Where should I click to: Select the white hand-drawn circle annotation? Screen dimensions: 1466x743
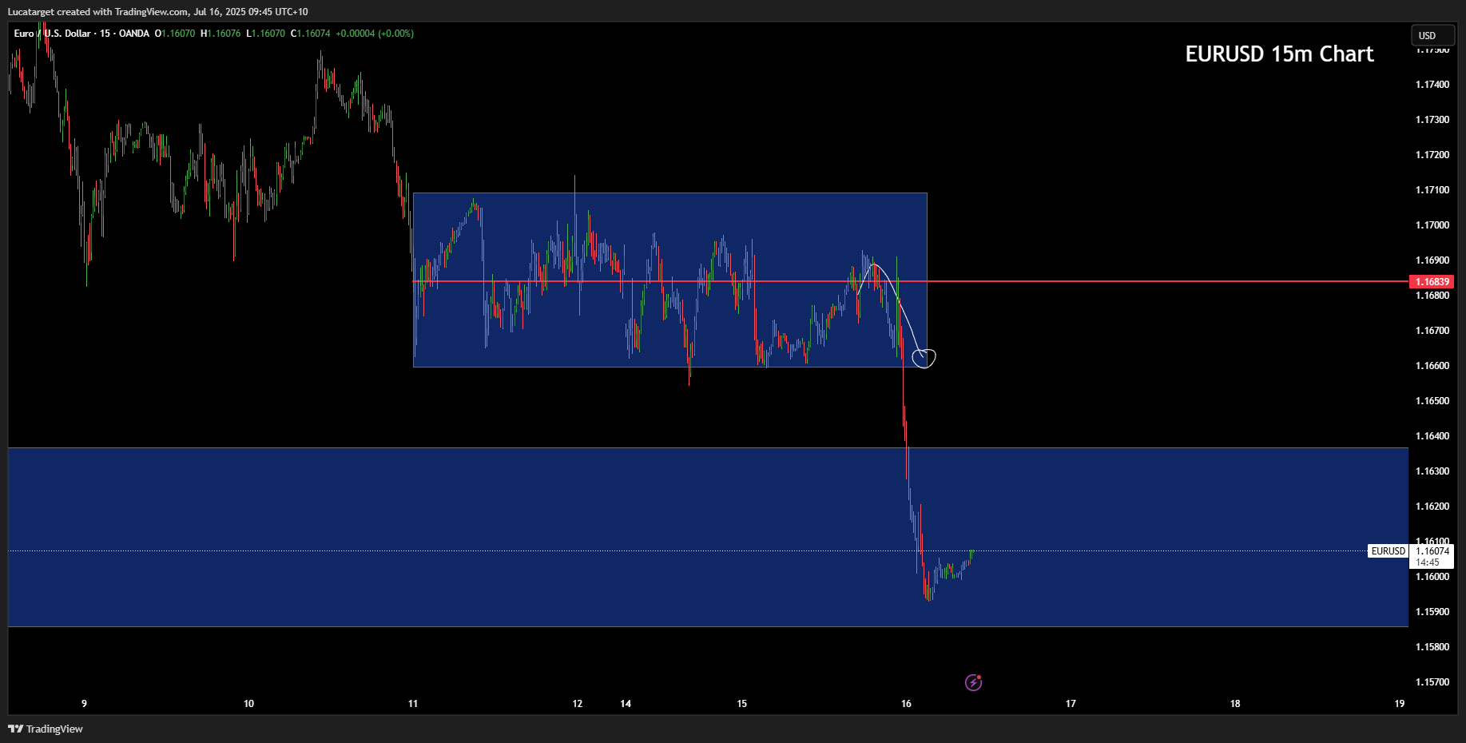(x=924, y=358)
